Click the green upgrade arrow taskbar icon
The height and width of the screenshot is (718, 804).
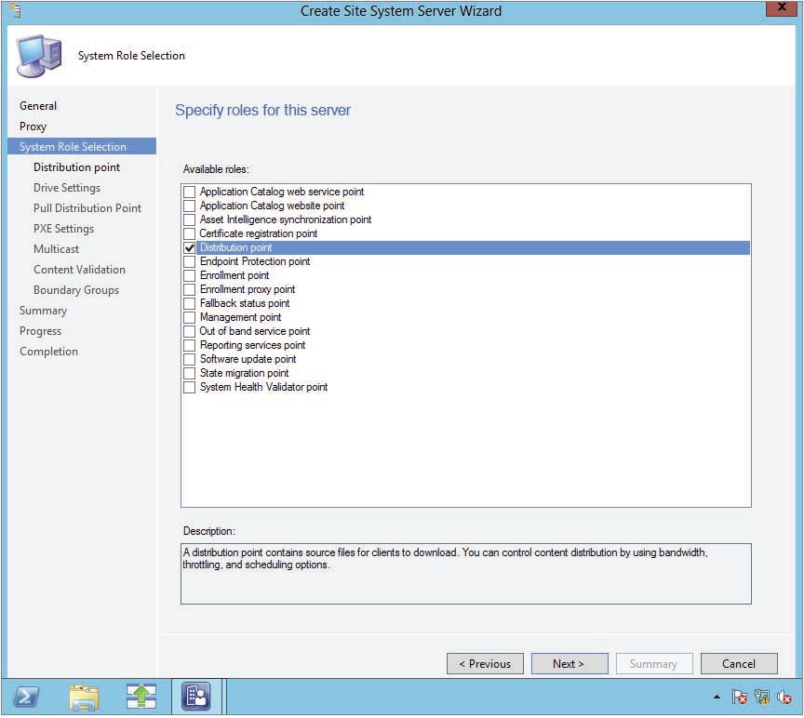140,696
